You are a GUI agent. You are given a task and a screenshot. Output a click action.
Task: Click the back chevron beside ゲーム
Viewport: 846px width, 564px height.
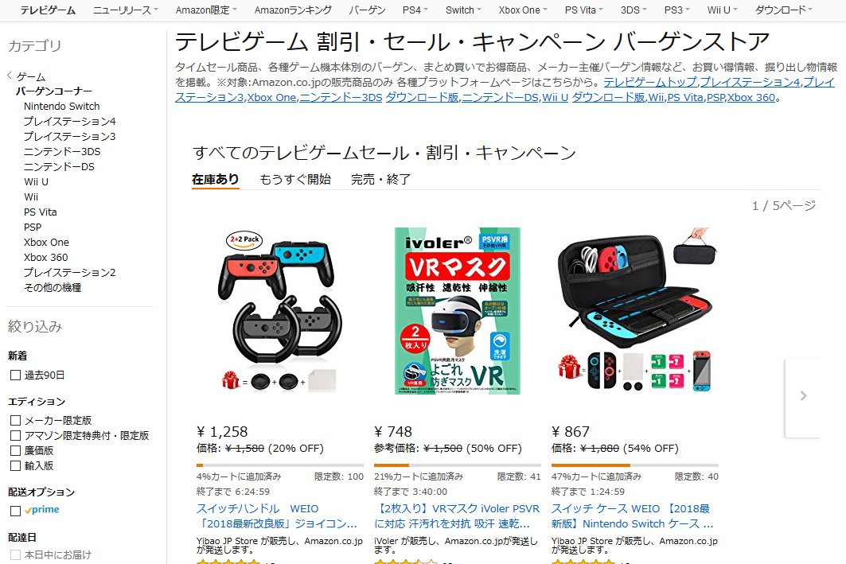pyautogui.click(x=10, y=76)
